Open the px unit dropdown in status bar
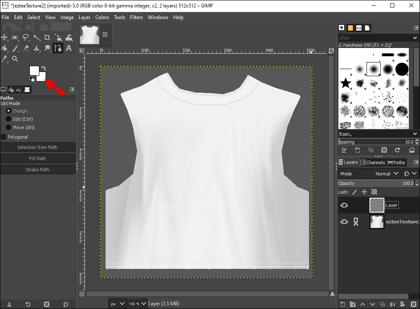 pos(117,304)
